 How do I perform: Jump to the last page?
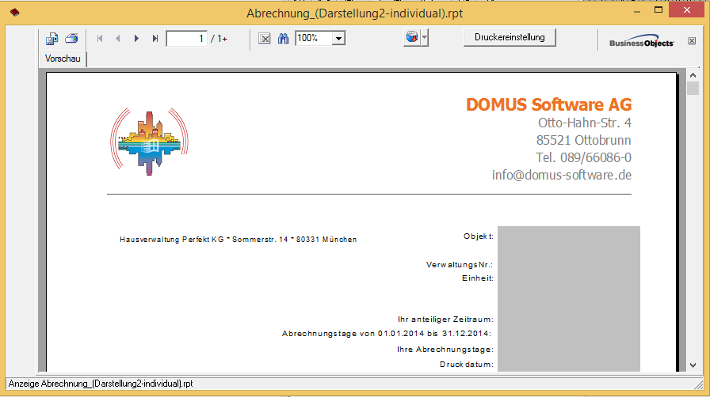coord(155,39)
